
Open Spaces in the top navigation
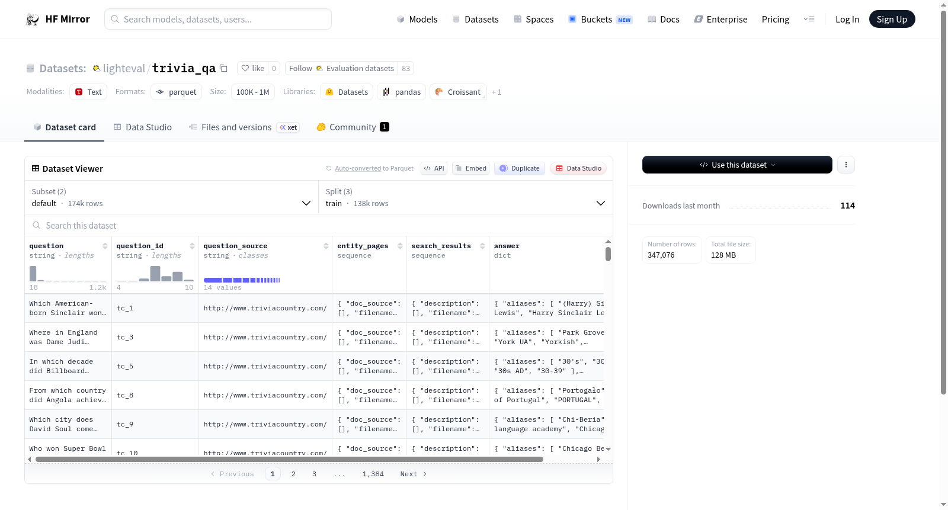[x=534, y=20]
